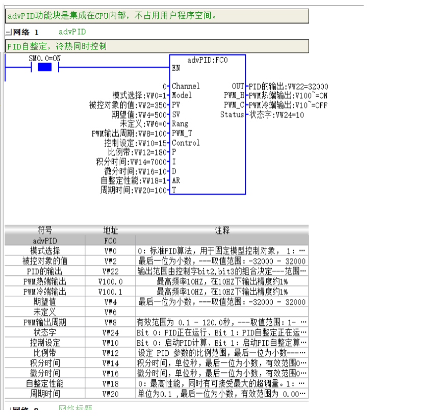This screenshot has height=416, width=434.
Task: Select the '被控对象的值' symbol cell
Action: tap(45, 261)
